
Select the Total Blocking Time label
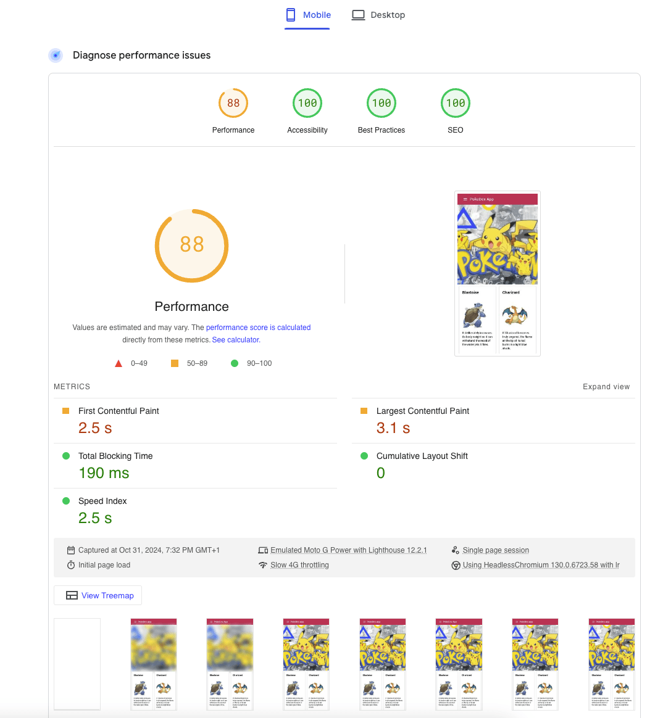pos(115,456)
